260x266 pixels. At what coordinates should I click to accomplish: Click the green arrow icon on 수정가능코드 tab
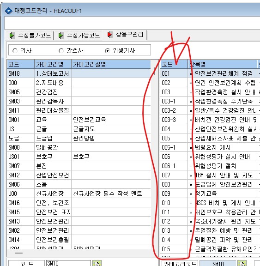point(60,36)
